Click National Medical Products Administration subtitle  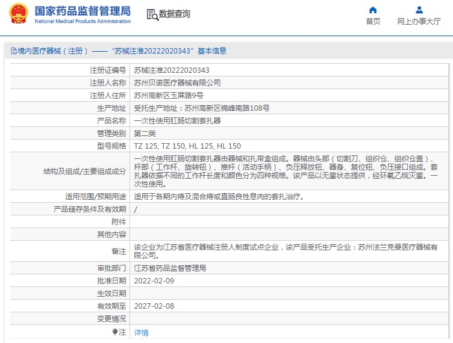click(x=83, y=21)
